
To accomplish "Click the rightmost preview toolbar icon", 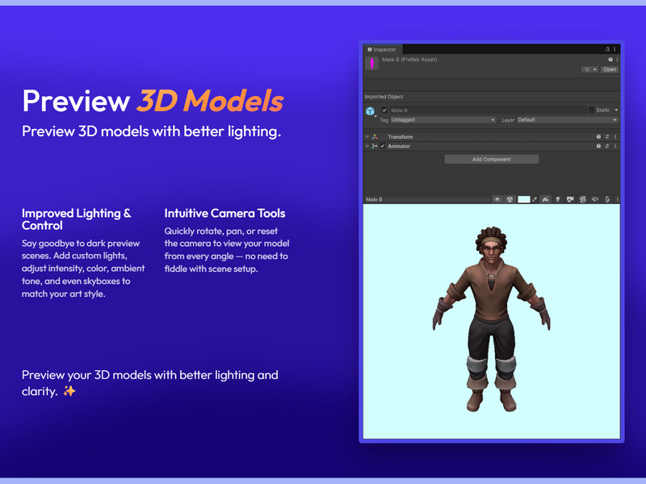I will (x=607, y=199).
